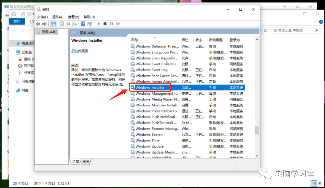Select the Windows Remote Management service
325x188 pixels.
(187, 129)
